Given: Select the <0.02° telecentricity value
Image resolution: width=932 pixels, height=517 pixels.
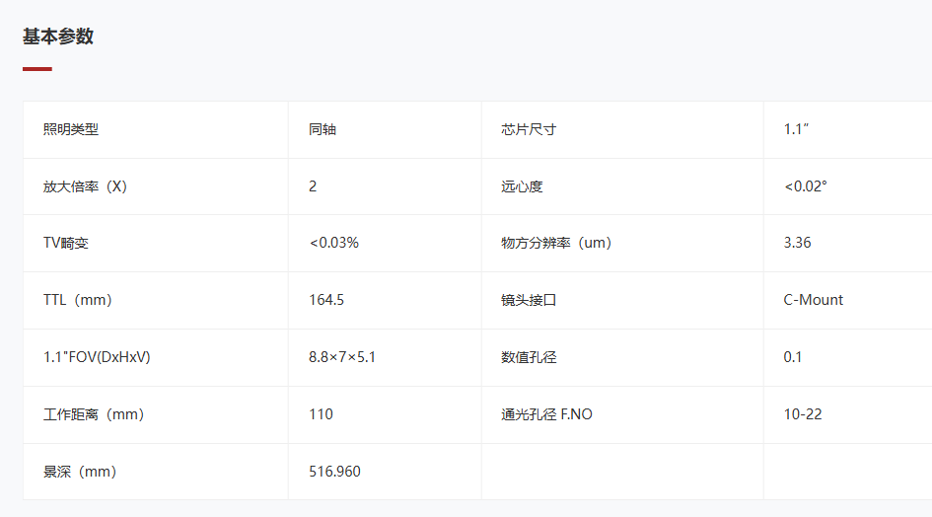Looking at the screenshot, I should (806, 186).
